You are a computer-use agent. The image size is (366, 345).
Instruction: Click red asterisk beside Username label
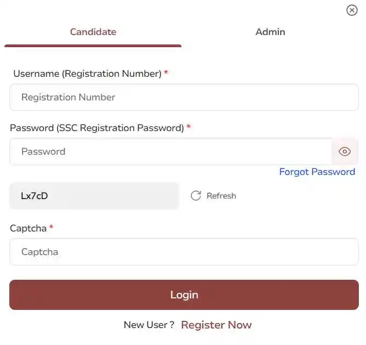166,72
